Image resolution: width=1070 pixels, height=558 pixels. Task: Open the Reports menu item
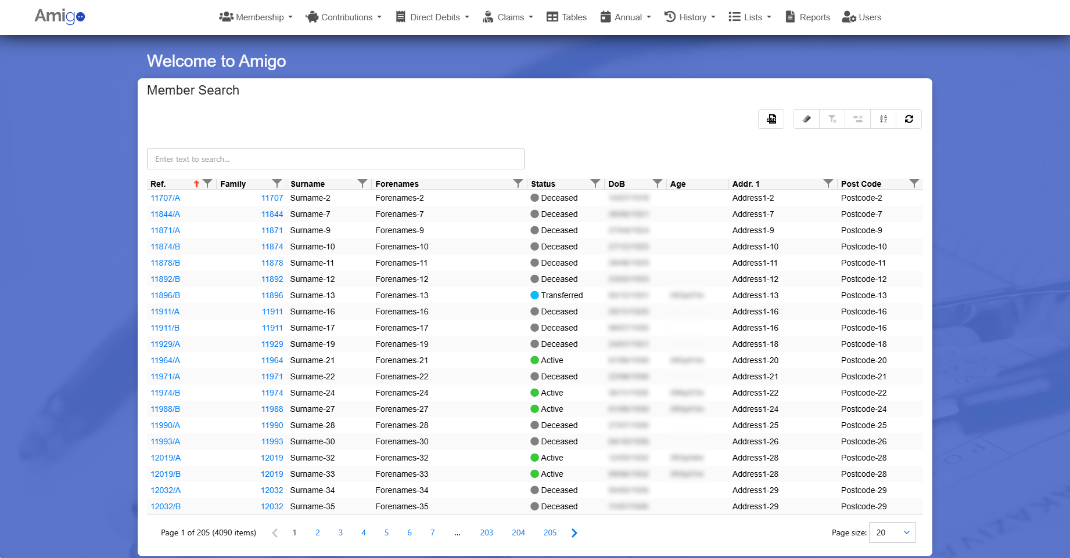(x=807, y=17)
